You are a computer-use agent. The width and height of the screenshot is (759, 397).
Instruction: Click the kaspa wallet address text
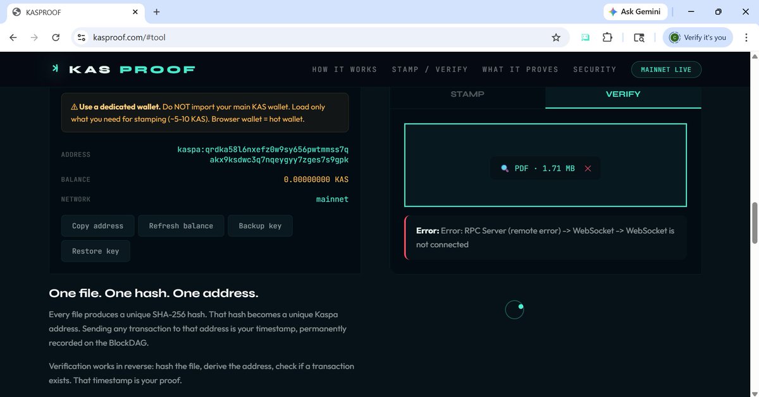(262, 154)
